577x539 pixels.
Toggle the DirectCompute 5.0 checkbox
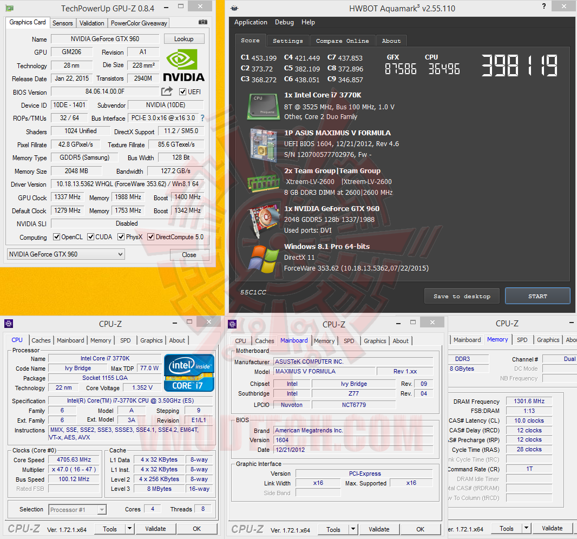pos(150,237)
